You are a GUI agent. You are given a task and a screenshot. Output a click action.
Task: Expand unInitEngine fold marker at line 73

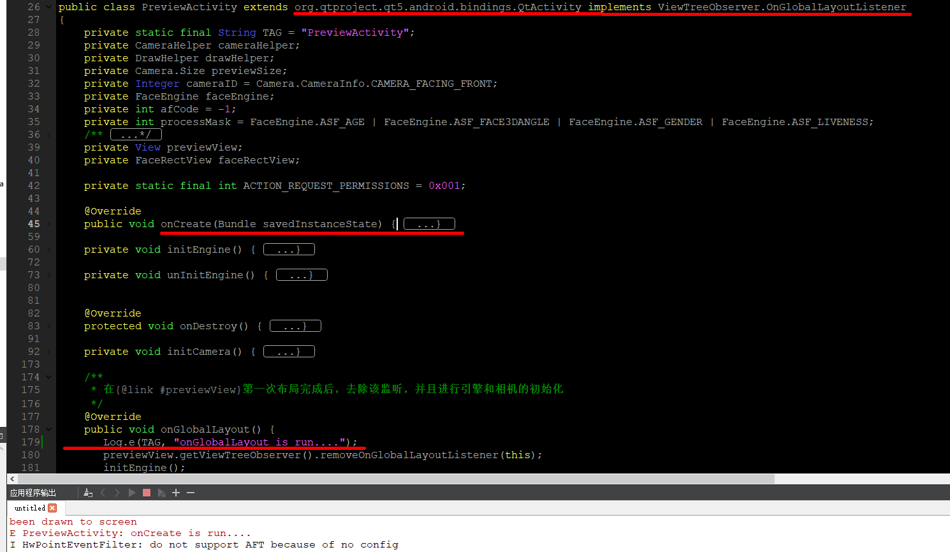pyautogui.click(x=48, y=275)
